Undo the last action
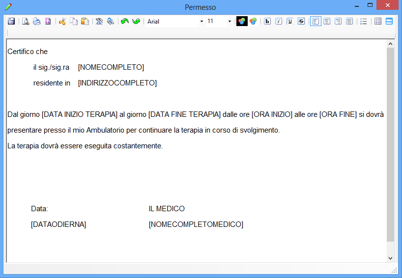 coord(125,21)
